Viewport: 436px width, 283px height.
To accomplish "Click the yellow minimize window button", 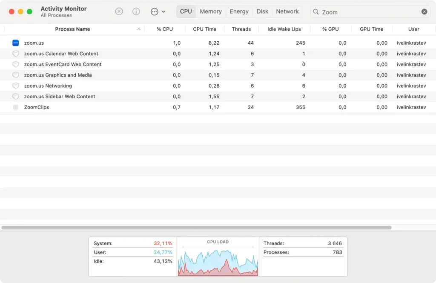I will click(20, 11).
